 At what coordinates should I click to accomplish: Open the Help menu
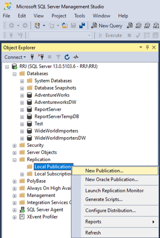(x=123, y=16)
